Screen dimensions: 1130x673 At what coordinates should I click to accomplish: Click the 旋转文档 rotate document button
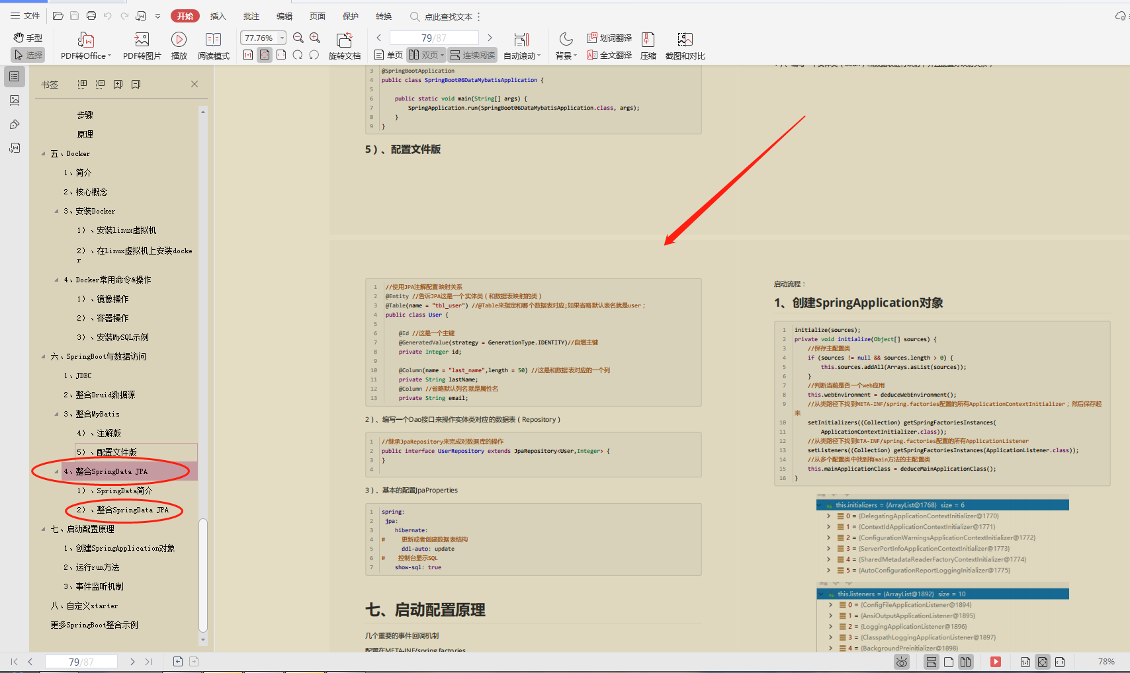344,46
